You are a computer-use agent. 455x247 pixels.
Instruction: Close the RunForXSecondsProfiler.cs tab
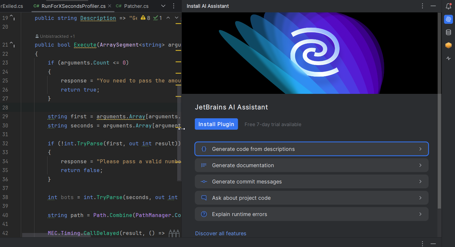pyautogui.click(x=109, y=6)
